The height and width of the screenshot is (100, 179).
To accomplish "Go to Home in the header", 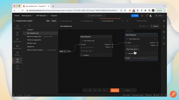I will point(17,16).
